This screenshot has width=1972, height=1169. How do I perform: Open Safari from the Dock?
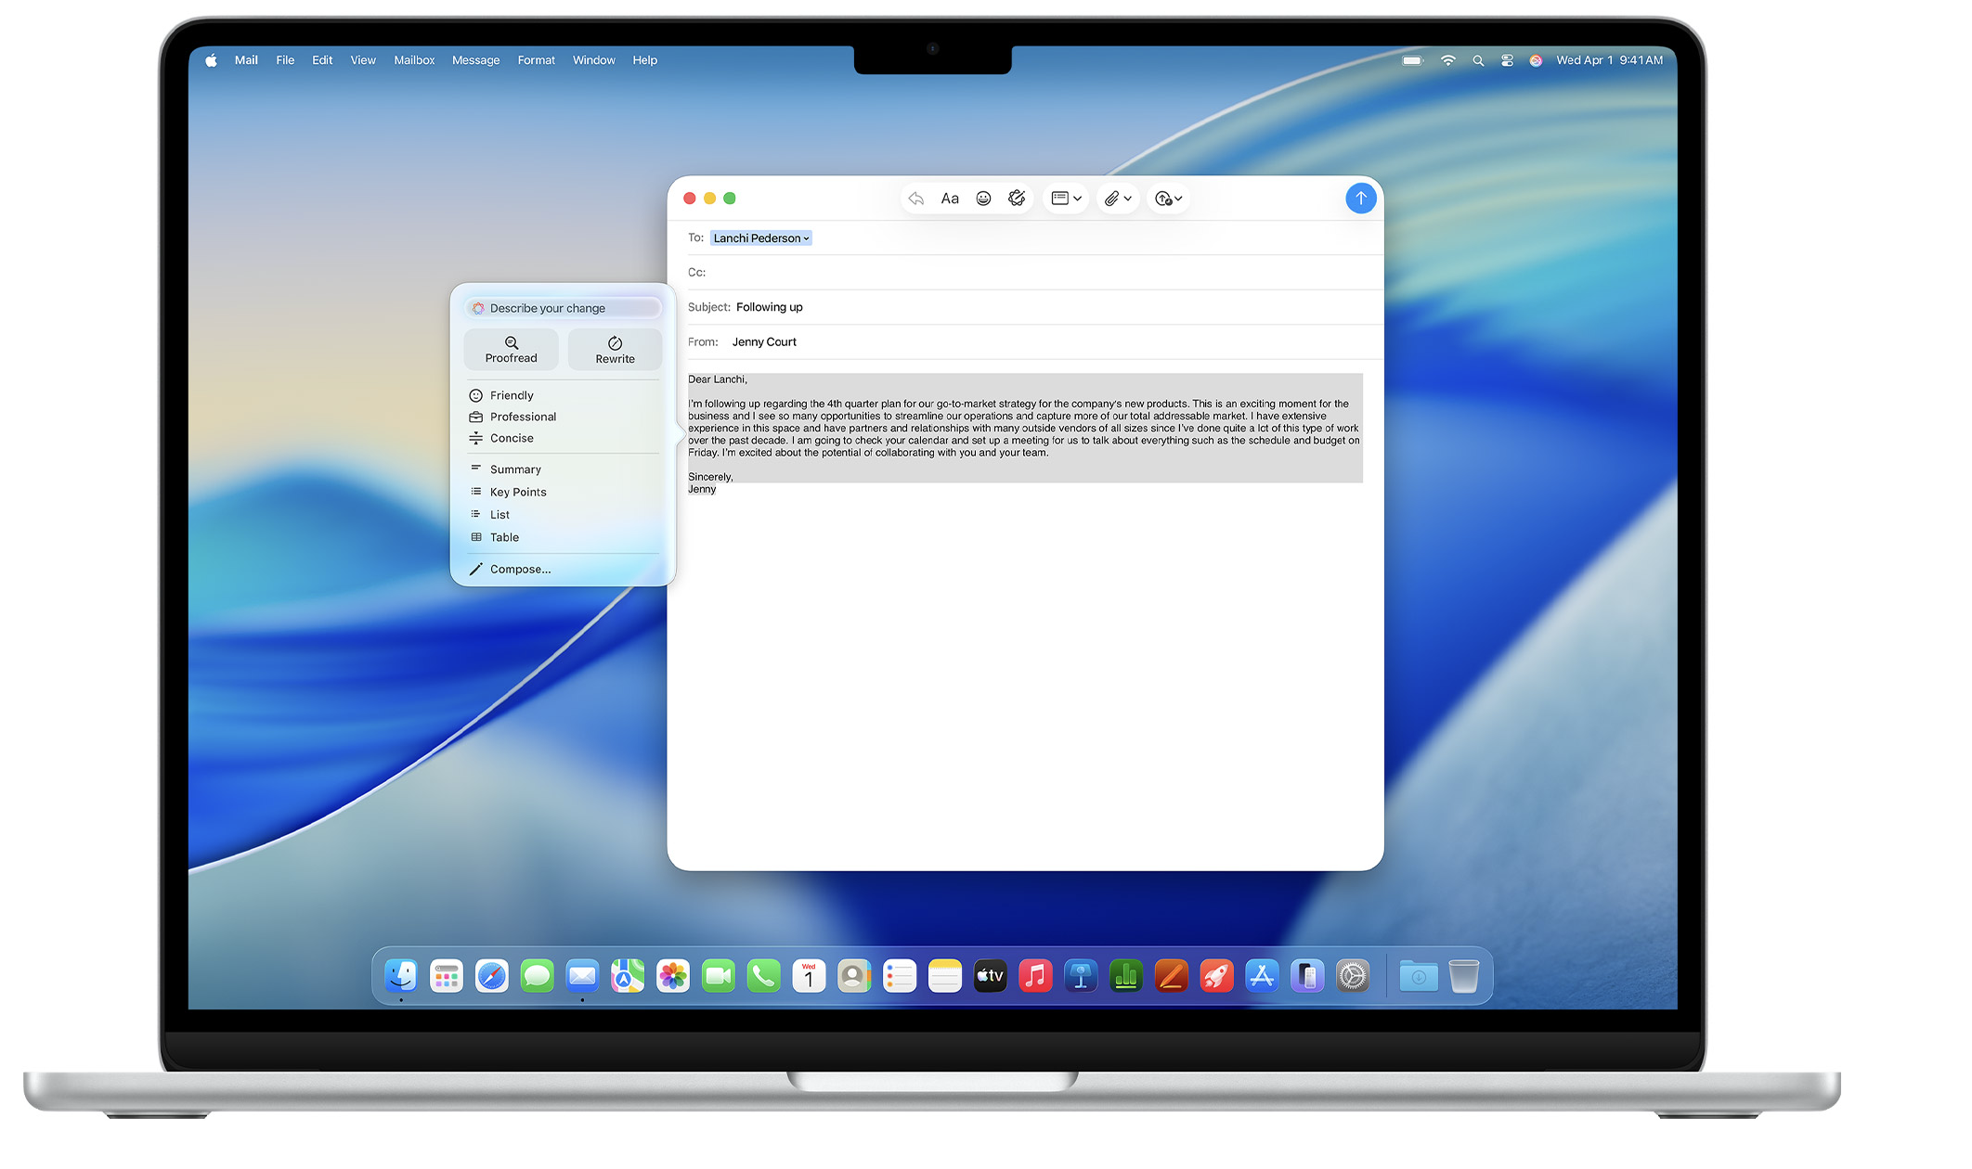click(491, 976)
